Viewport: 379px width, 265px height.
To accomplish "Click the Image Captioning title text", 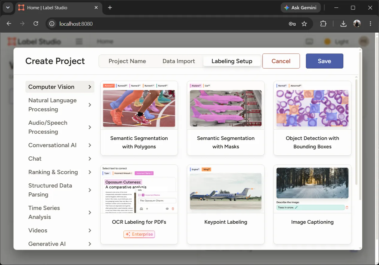I will pos(312,222).
